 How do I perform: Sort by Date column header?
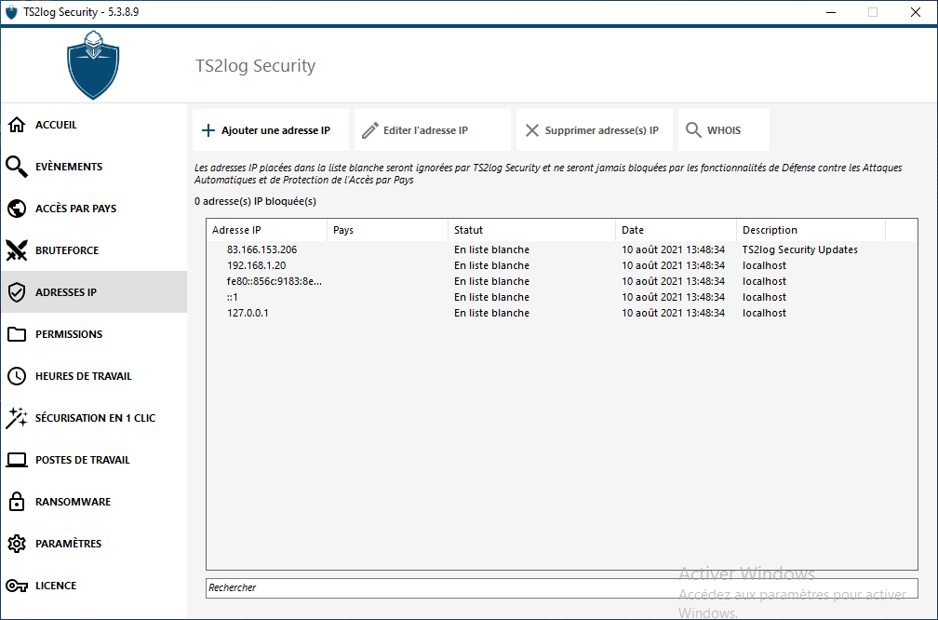click(676, 230)
